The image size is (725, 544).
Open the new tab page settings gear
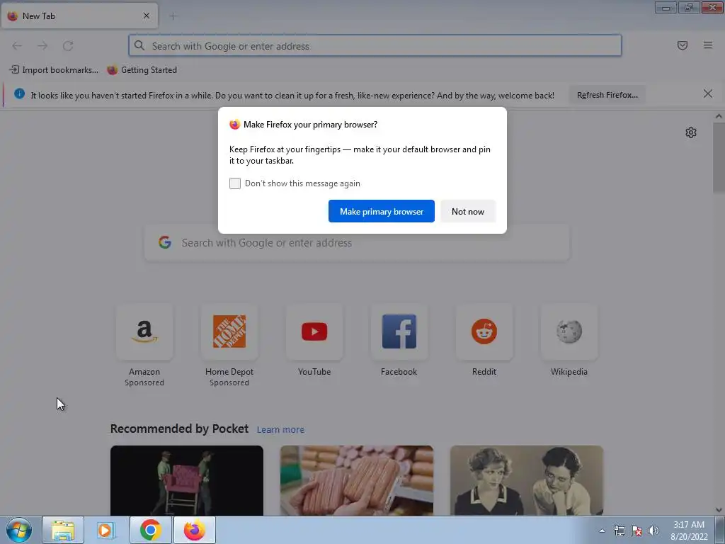pyautogui.click(x=691, y=132)
